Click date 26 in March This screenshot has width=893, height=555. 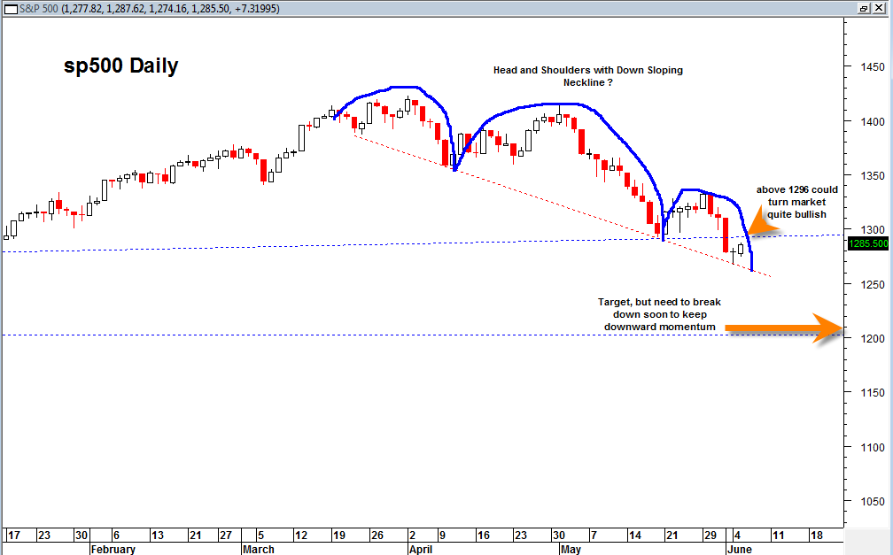tap(377, 535)
